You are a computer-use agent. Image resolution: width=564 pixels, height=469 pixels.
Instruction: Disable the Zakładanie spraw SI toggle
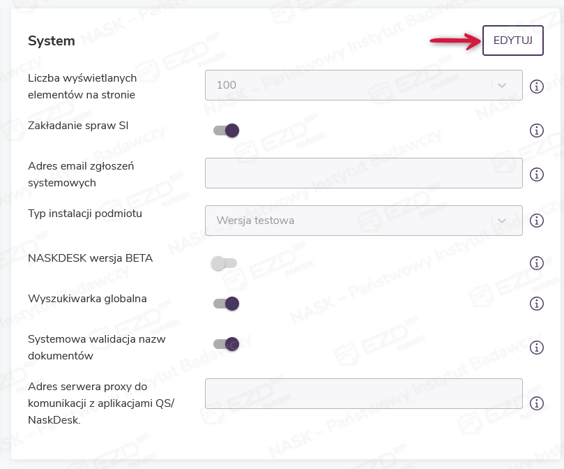click(x=227, y=131)
